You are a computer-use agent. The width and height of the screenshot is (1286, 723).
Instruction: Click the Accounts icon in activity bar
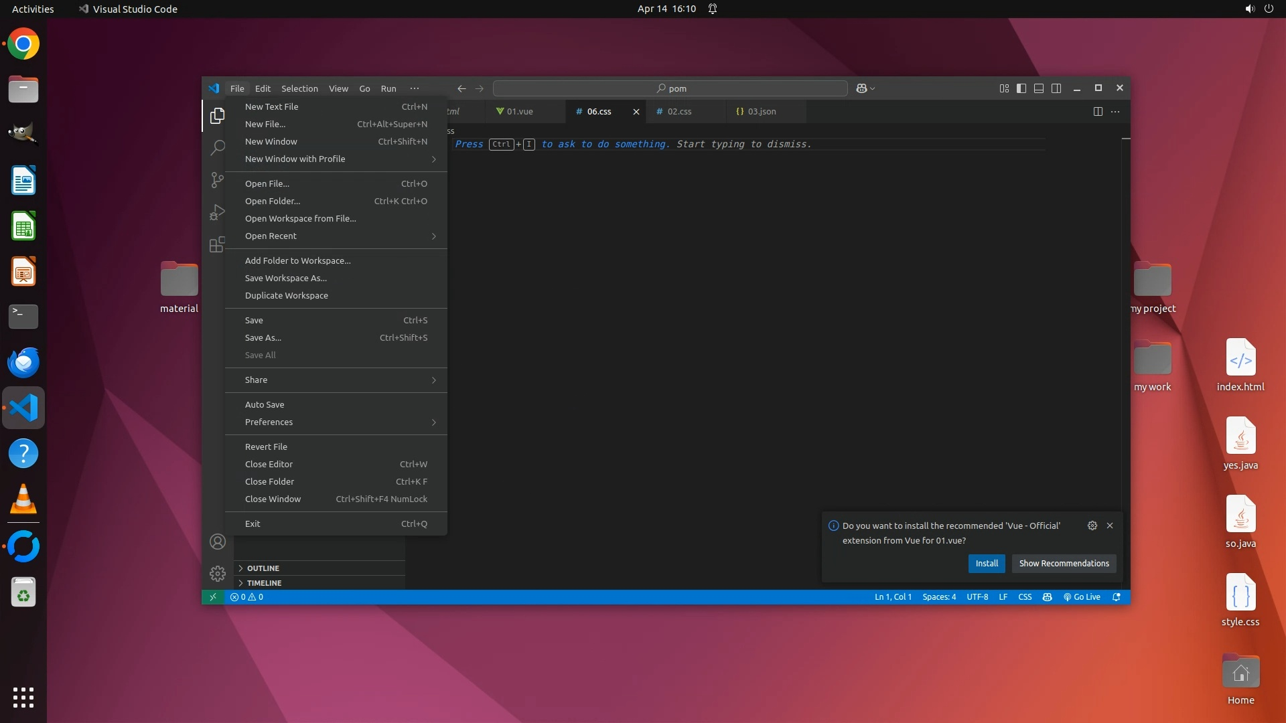click(x=217, y=542)
